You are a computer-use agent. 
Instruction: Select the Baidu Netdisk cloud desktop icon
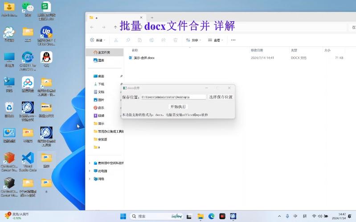[28, 84]
